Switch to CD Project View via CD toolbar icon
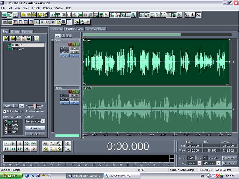Image resolution: width=239 pixels, height=179 pixels. 15,15
